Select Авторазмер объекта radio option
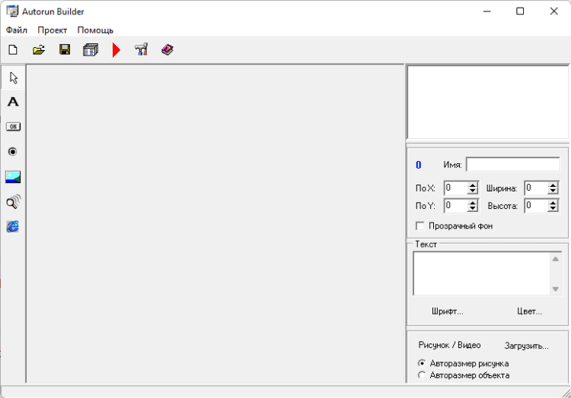This screenshot has width=571, height=398. tap(422, 375)
